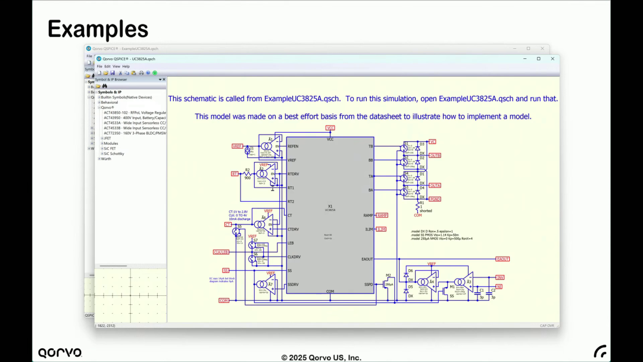Expand the SiC Schottky tree node
The height and width of the screenshot is (362, 643).
click(102, 154)
